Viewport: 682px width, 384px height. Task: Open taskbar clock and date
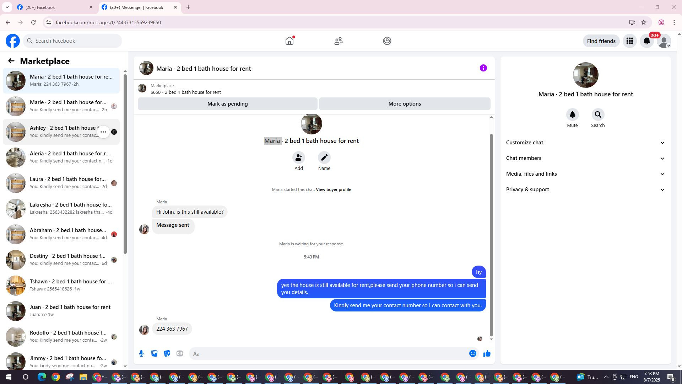tap(651, 377)
